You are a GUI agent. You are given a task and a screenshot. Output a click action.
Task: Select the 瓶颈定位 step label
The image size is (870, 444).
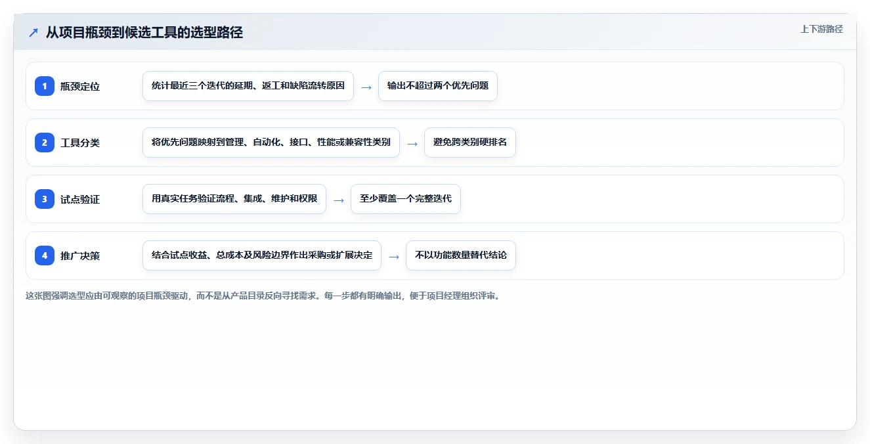pos(80,86)
